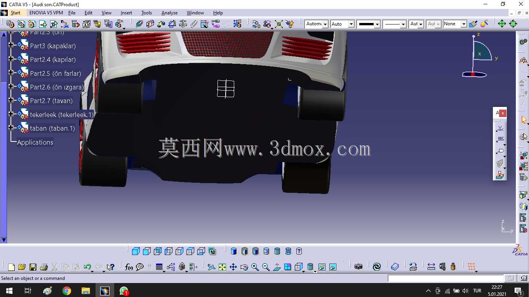Click the Manipulation green arrows icon

click(x=502, y=24)
